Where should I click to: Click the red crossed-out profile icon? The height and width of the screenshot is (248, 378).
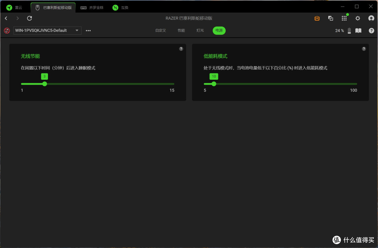pyautogui.click(x=7, y=31)
